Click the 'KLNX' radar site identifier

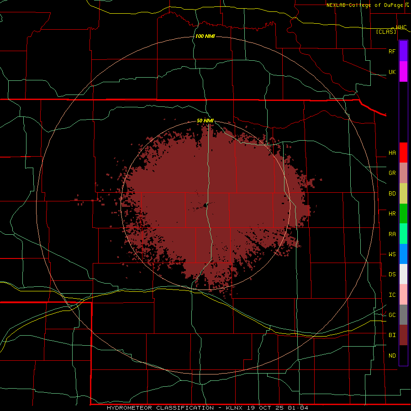[234, 408]
